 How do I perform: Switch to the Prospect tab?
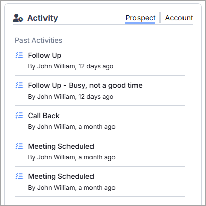click(x=141, y=18)
